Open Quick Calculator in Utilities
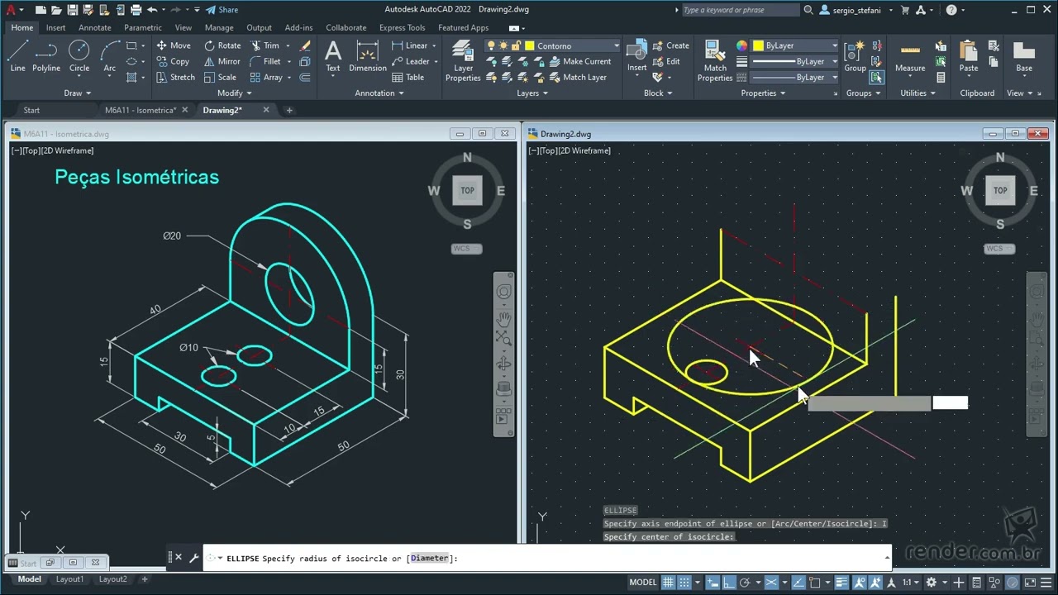 [x=941, y=77]
